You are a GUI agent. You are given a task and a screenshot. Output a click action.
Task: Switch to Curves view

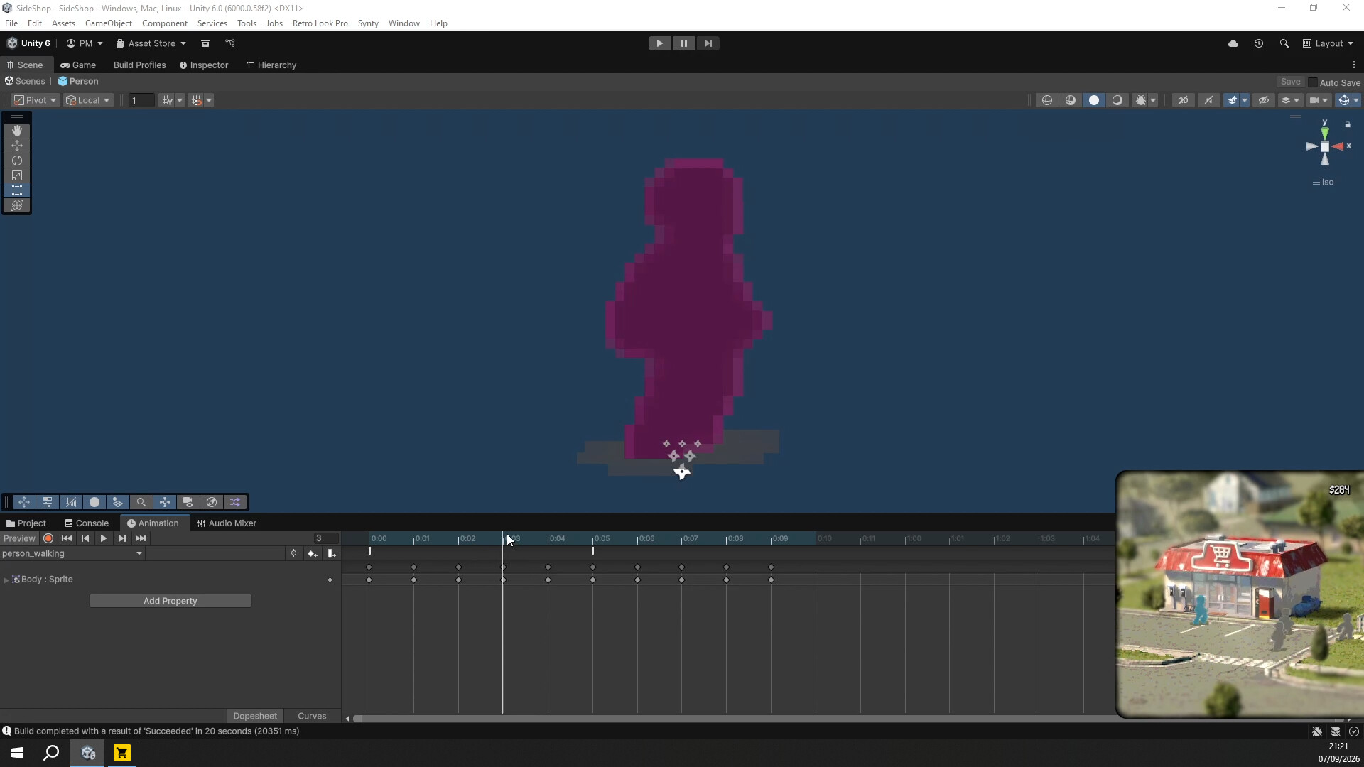tap(312, 717)
